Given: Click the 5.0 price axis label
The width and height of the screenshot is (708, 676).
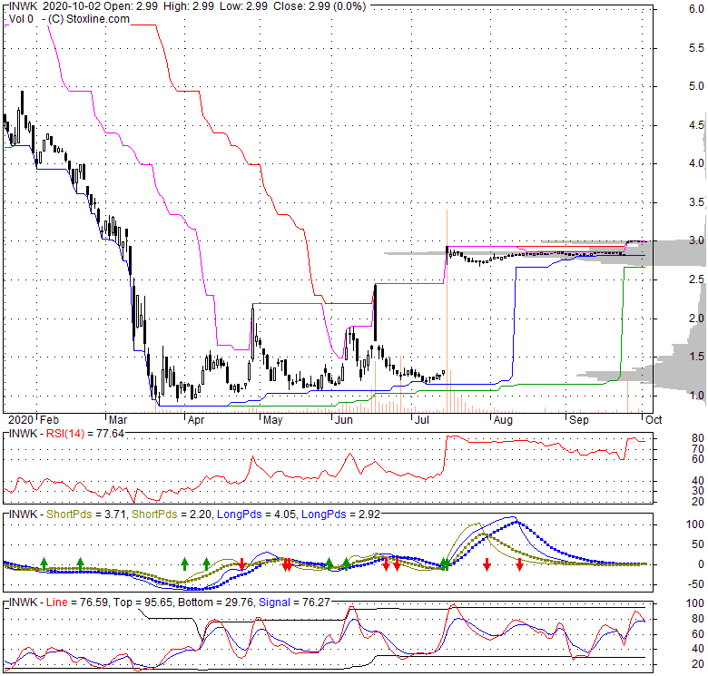Looking at the screenshot, I should (x=697, y=86).
